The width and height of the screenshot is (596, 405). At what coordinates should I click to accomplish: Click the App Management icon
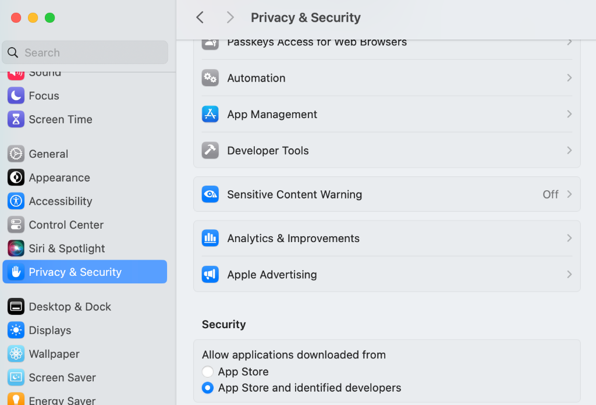[x=210, y=114]
